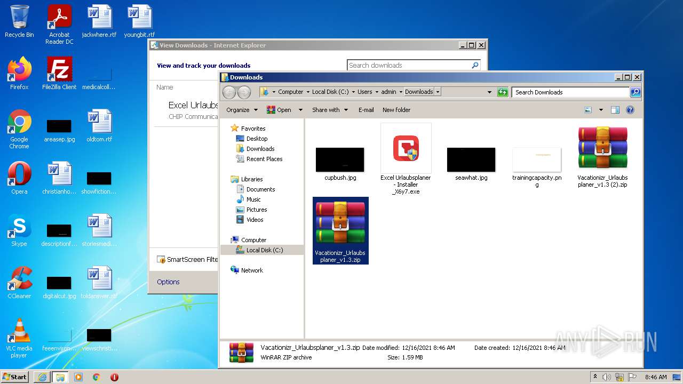Click the Open toolbar button
This screenshot has height=384, width=683.
point(279,110)
